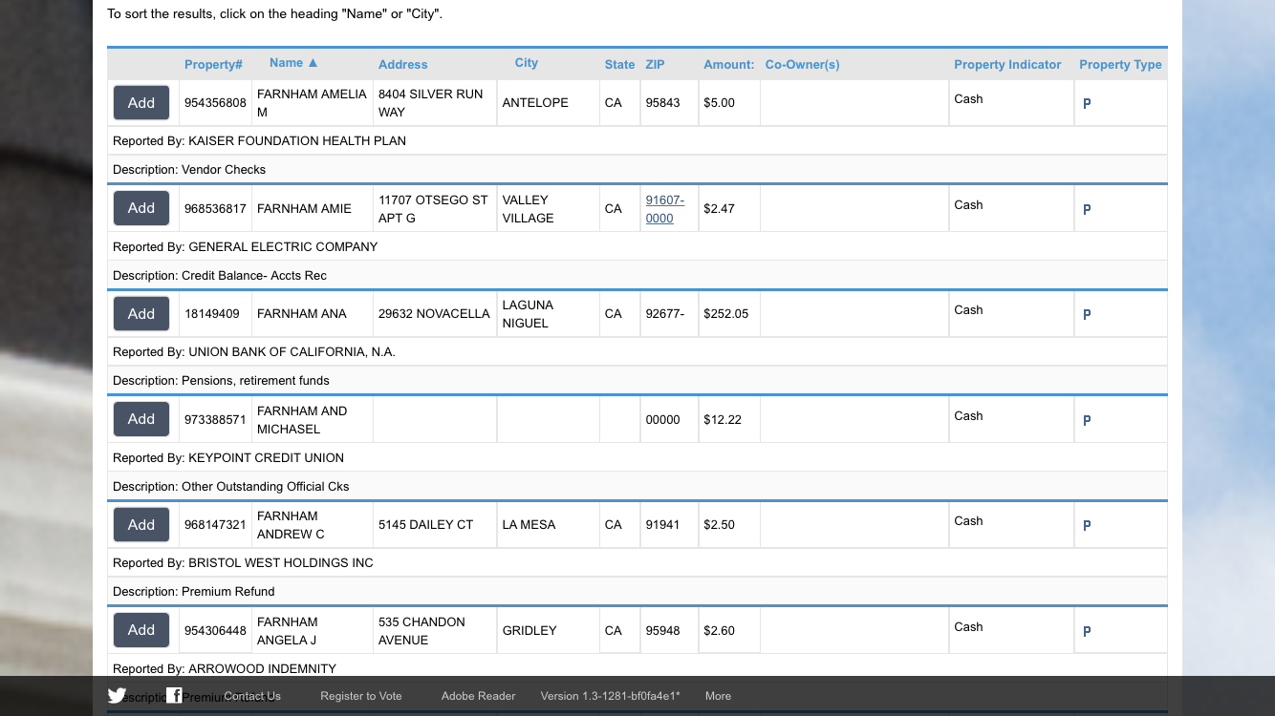The height and width of the screenshot is (716, 1275).
Task: Select property number 968147321
Action: pos(215,525)
